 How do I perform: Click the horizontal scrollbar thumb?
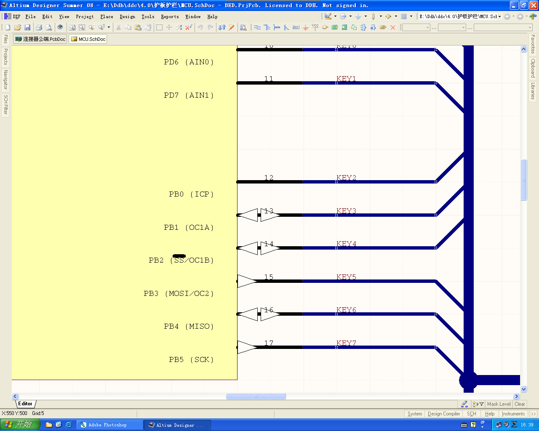[x=256, y=396]
